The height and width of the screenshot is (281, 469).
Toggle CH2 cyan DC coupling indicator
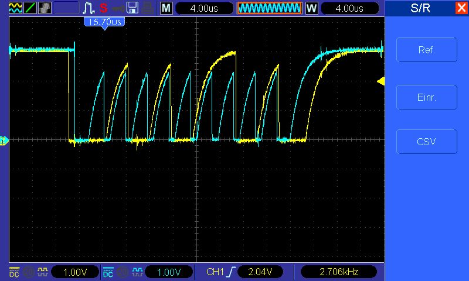tap(108, 272)
